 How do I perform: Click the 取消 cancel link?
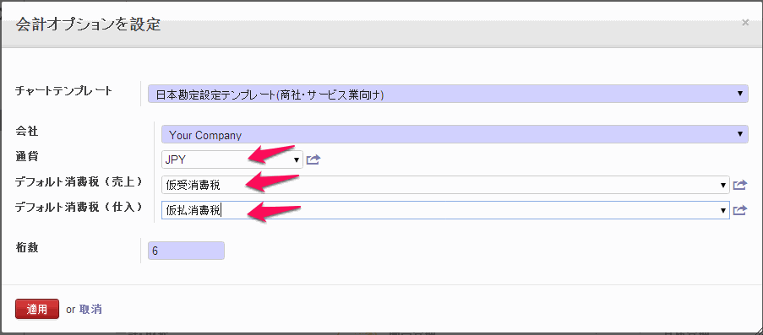[x=90, y=309]
